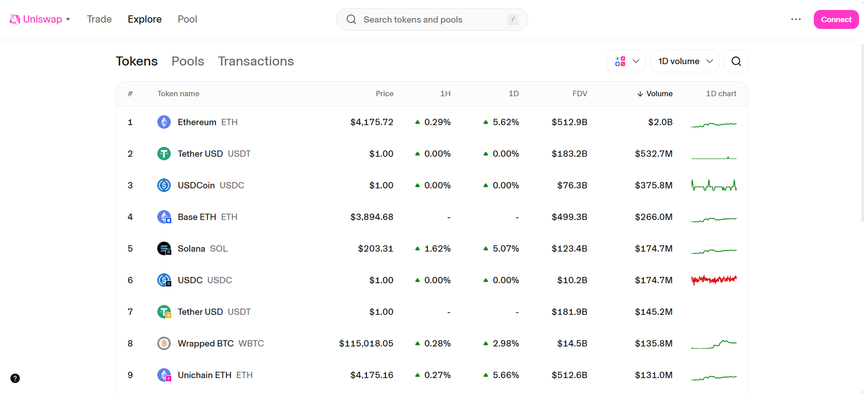Click the help question mark icon
Image resolution: width=864 pixels, height=393 pixels.
(x=15, y=379)
